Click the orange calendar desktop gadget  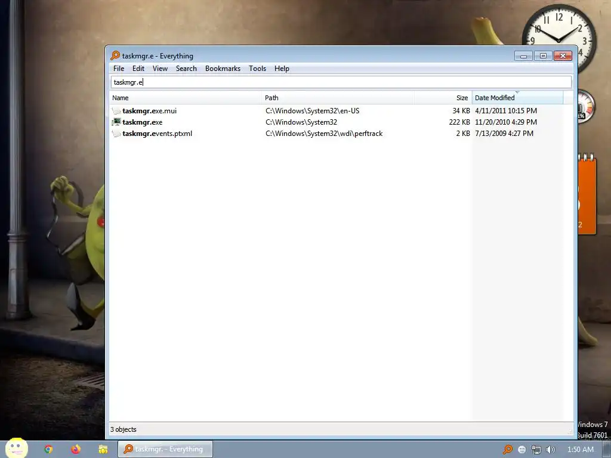click(587, 194)
